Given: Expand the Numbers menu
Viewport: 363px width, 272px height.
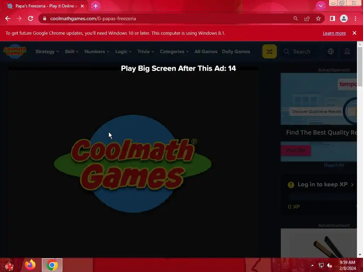Looking at the screenshot, I should [97, 52].
